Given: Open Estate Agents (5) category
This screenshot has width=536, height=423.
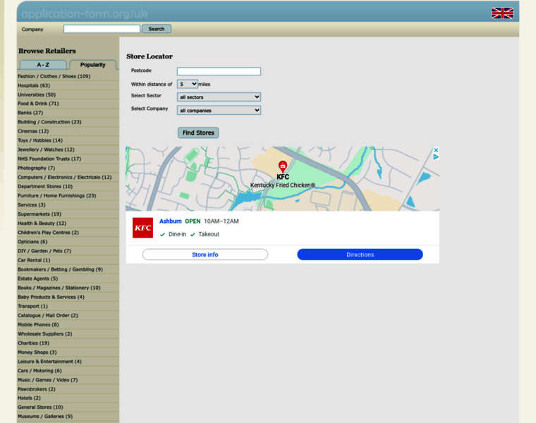Looking at the screenshot, I should click(37, 278).
